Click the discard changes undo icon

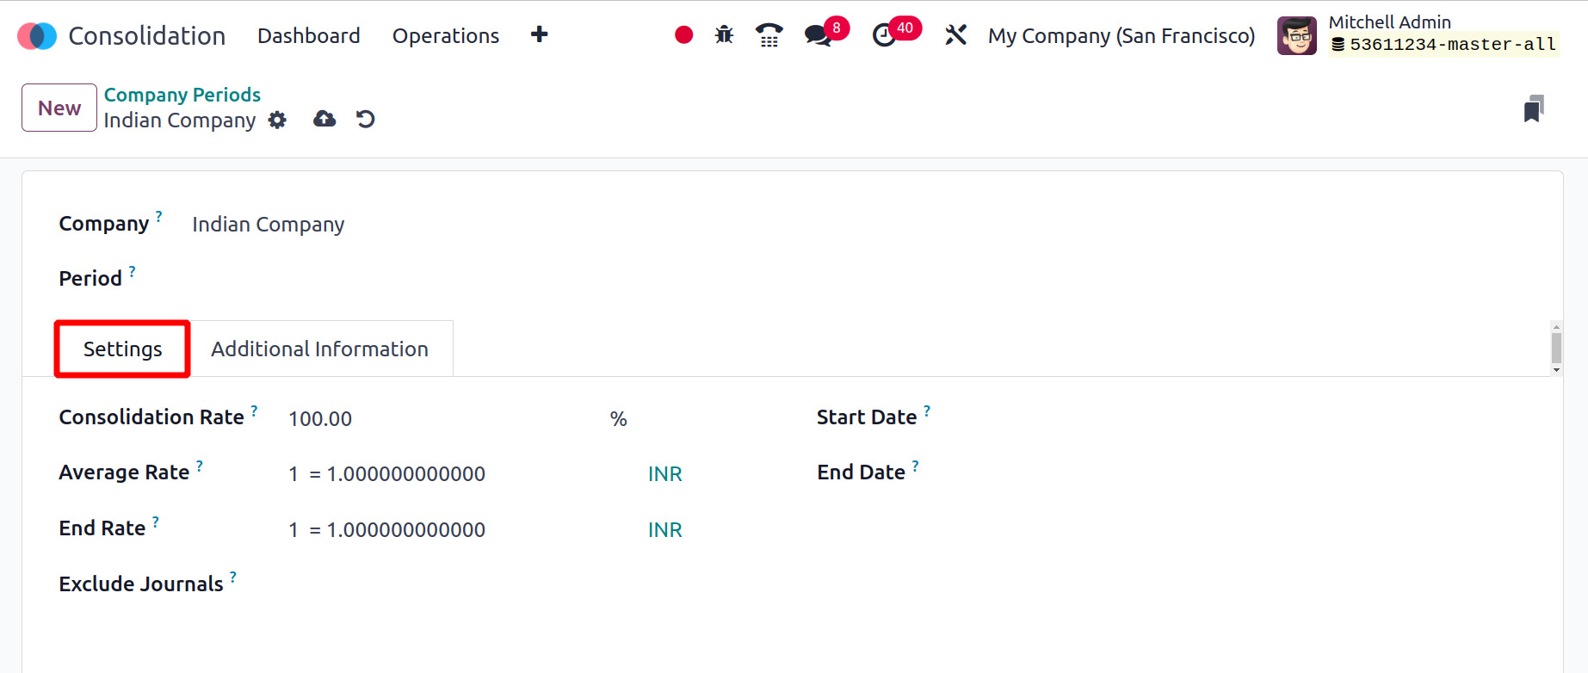(x=366, y=119)
